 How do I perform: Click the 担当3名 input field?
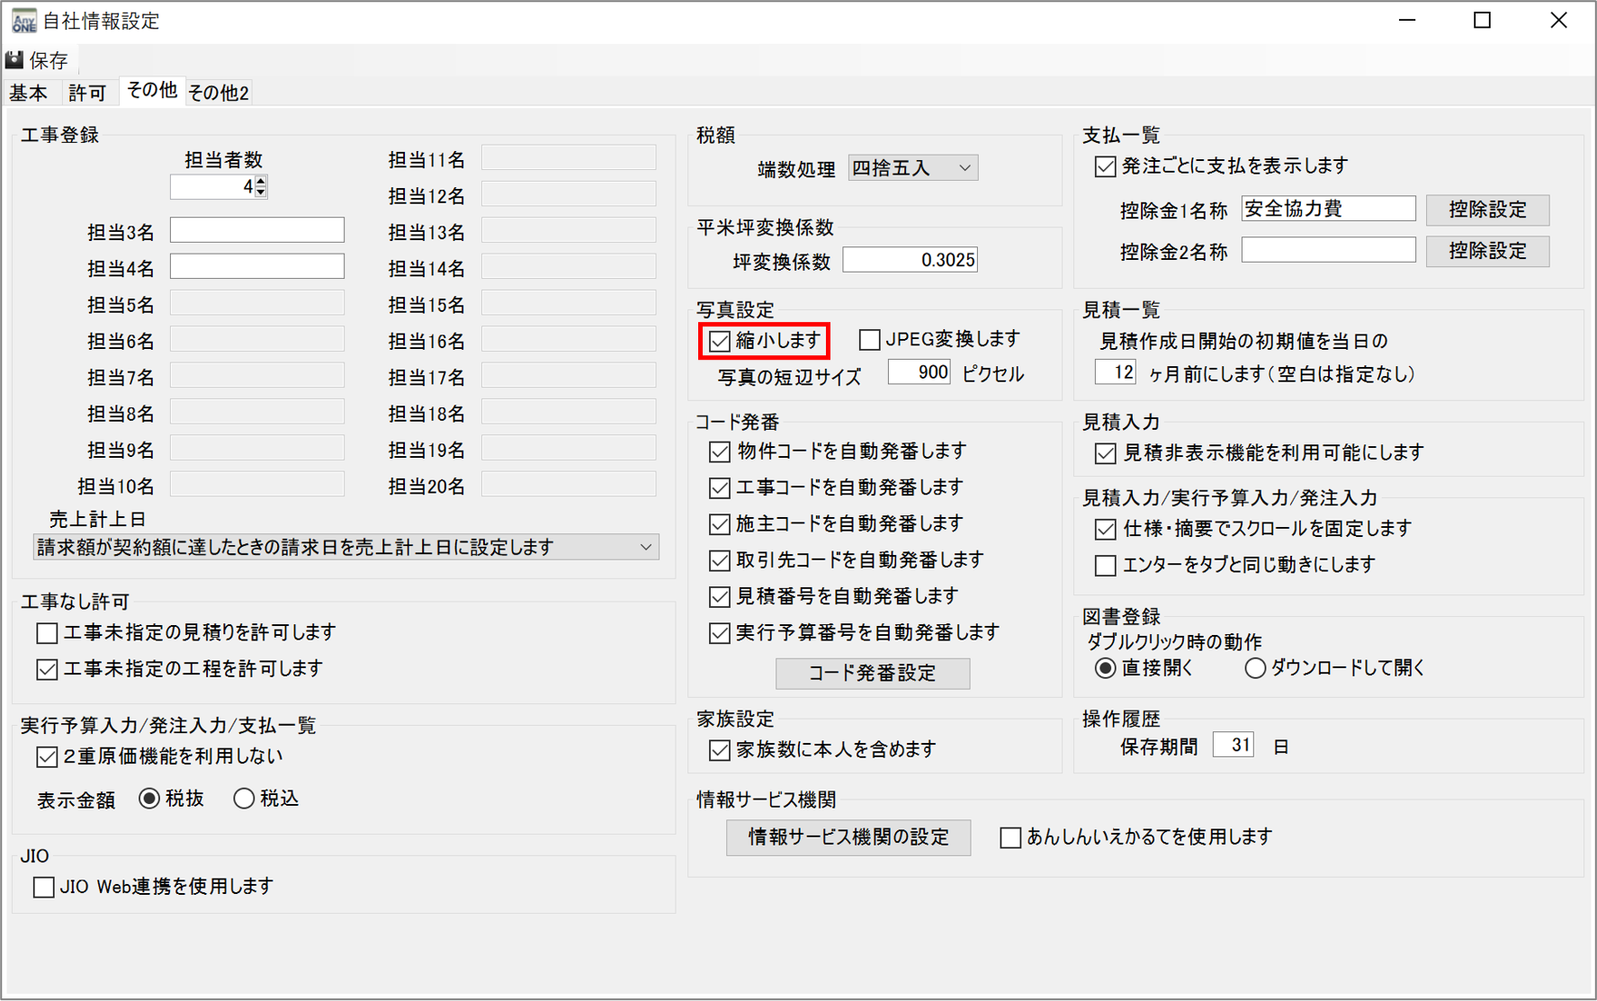[257, 231]
